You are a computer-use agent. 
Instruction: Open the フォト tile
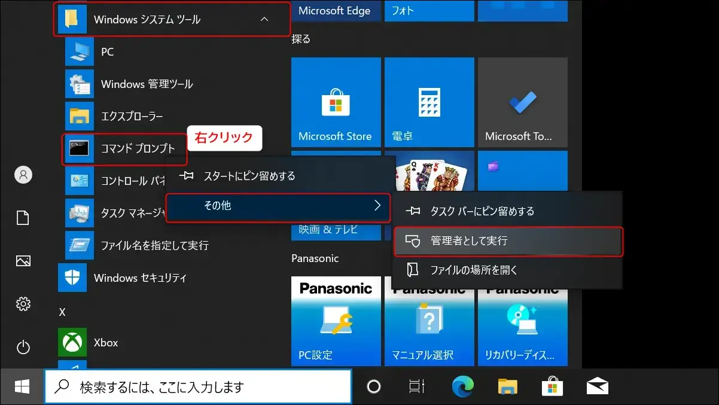(429, 11)
